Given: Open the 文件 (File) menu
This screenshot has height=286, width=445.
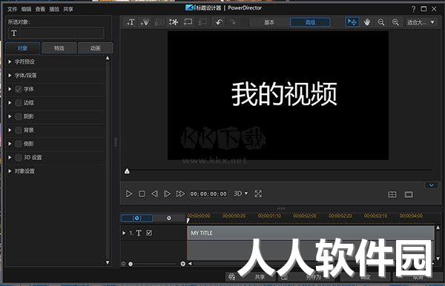Looking at the screenshot, I should point(12,9).
